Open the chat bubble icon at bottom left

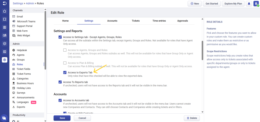4,118
